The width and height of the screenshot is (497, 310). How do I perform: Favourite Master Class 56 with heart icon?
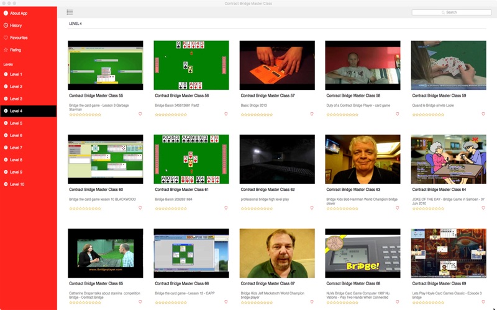pos(226,114)
